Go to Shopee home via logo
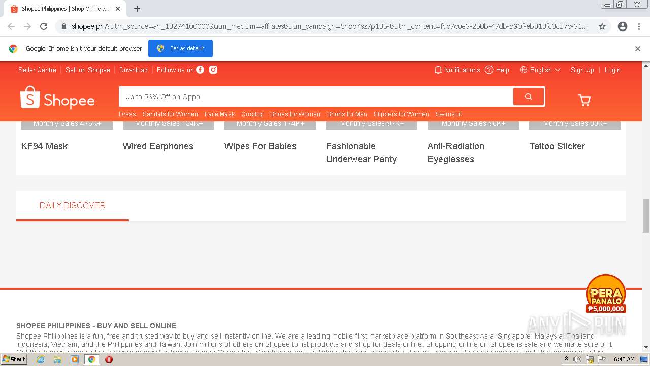650x366 pixels. (x=57, y=98)
